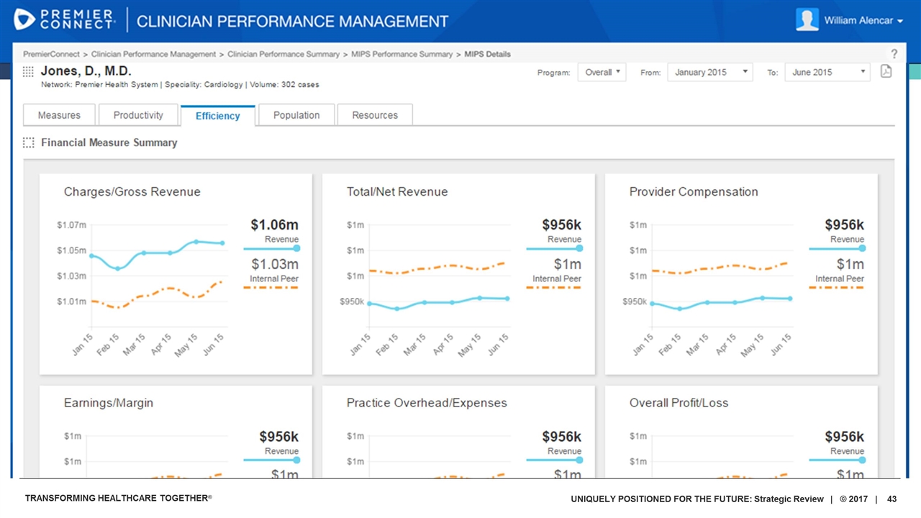Screen dimensions: 921x518
Task: Click the Charges/Gross Revenue card title
Action: (132, 191)
